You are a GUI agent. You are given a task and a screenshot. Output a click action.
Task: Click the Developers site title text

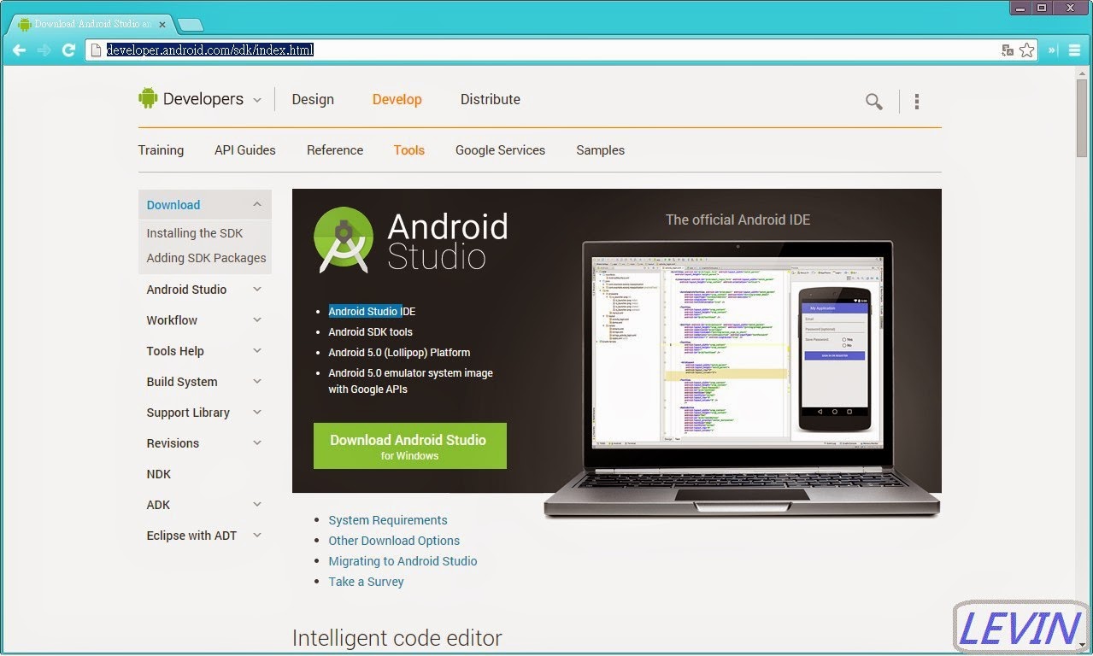(x=203, y=99)
